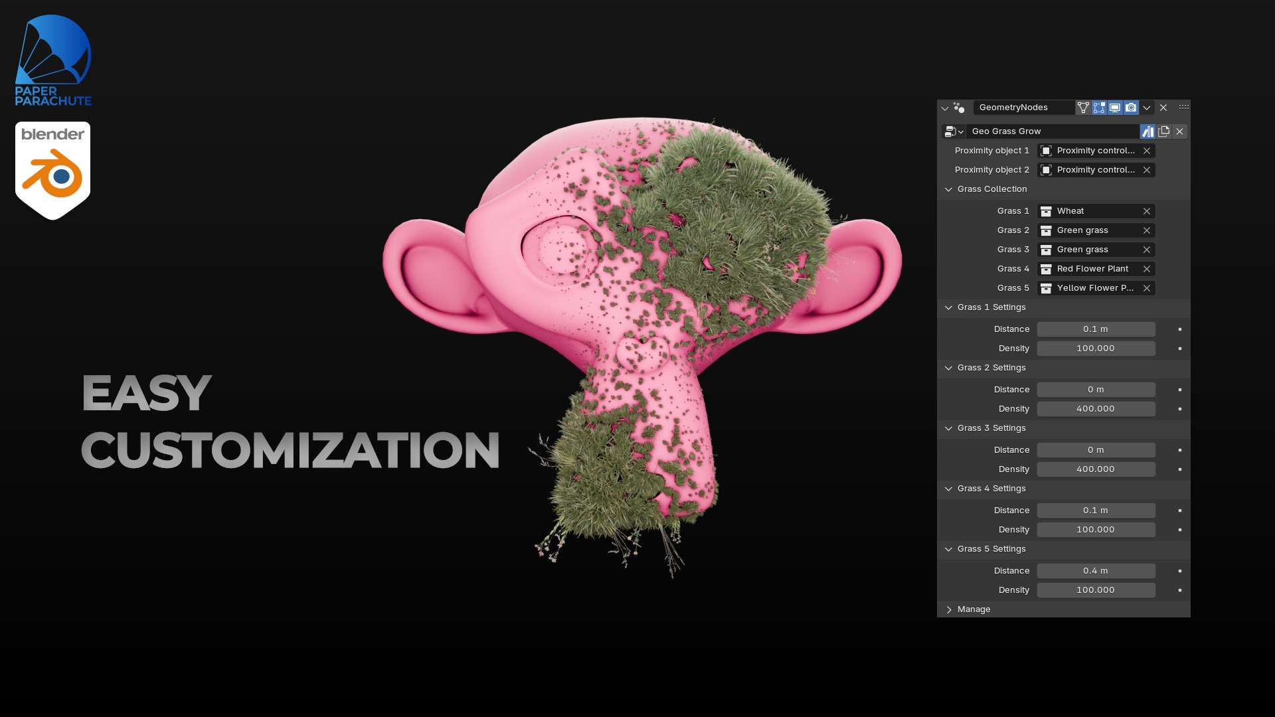This screenshot has width=1275, height=717.
Task: Toggle viewport display of modifier
Action: [1115, 108]
